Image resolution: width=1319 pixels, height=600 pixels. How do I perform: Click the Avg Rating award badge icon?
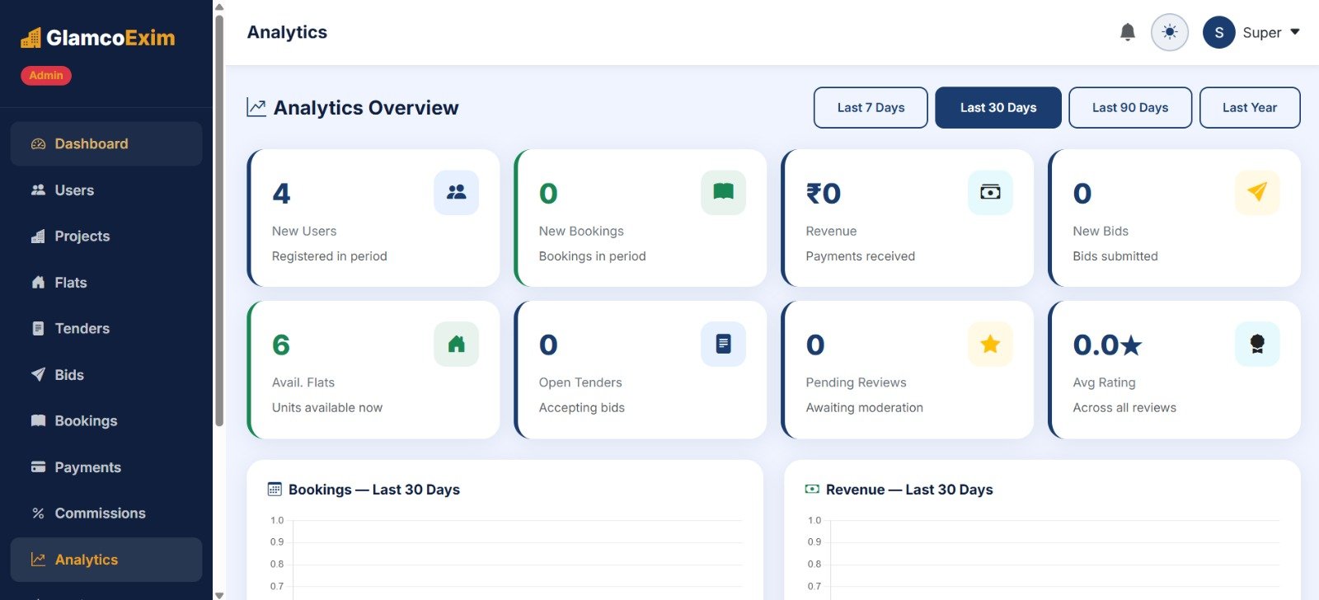[x=1256, y=344]
